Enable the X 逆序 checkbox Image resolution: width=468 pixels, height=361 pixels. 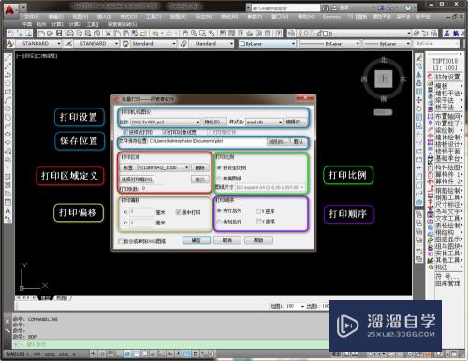tap(258, 211)
